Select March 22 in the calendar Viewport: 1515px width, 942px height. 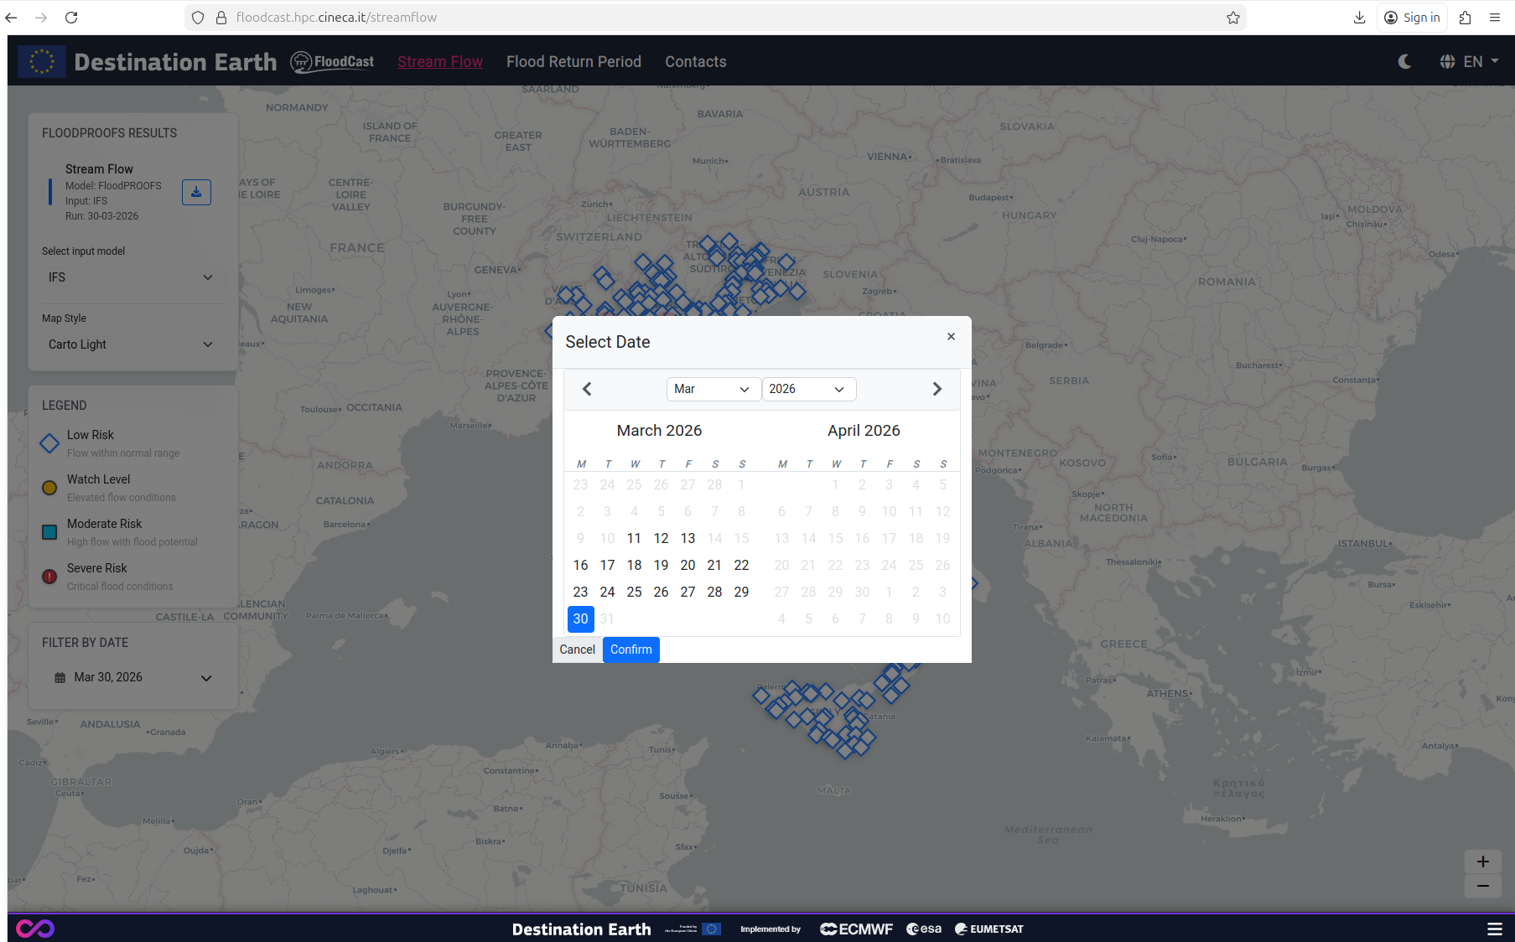click(741, 565)
